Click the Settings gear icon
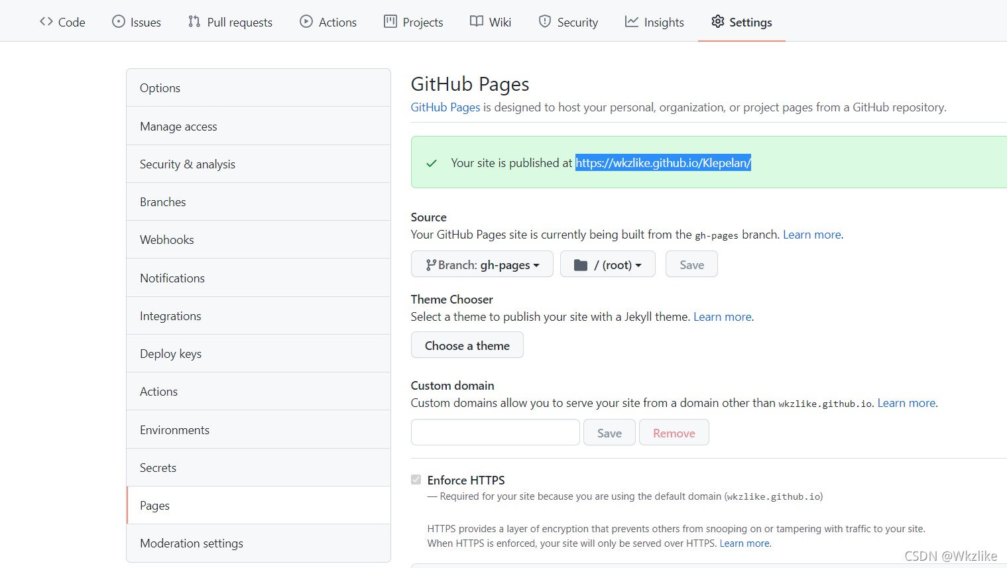The width and height of the screenshot is (1007, 568). click(718, 21)
